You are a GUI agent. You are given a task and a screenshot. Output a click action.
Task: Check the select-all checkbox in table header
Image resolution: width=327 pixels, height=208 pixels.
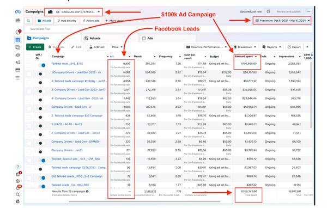[x=29, y=57]
